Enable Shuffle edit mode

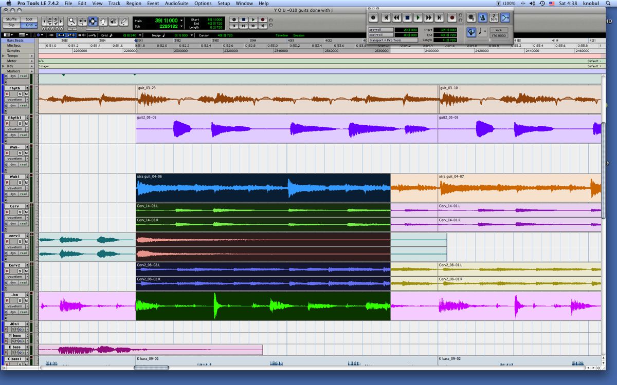coord(11,19)
